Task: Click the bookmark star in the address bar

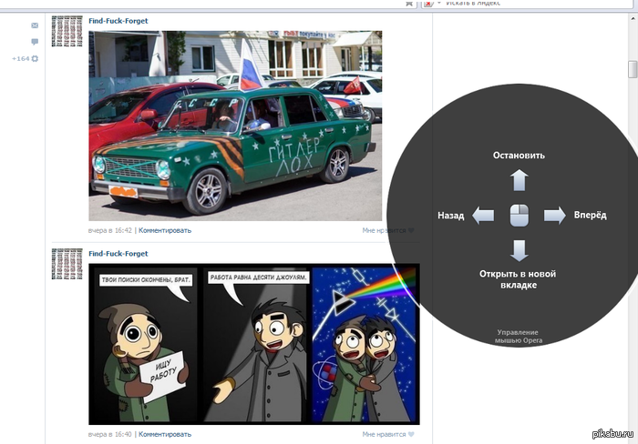Action: click(407, 4)
